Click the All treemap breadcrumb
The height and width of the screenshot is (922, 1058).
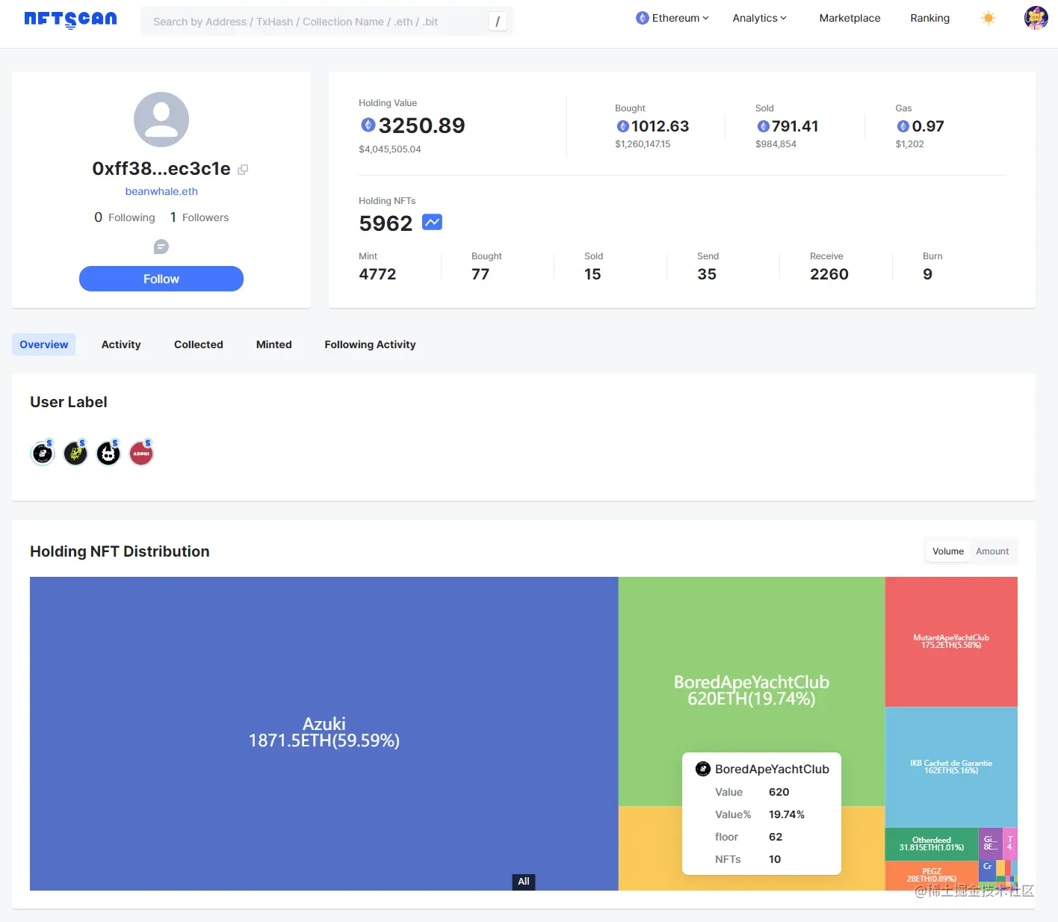coord(524,882)
